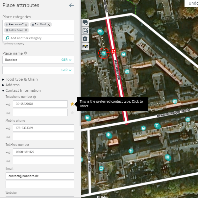This screenshot has width=198, height=198.
Task: Click the Add another category search field
Action: click(38, 38)
